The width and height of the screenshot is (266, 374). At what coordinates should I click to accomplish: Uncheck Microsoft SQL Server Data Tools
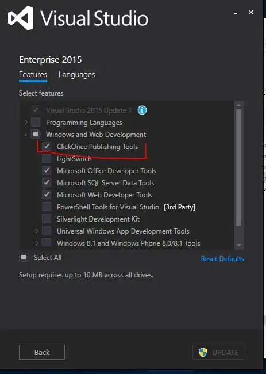[47, 183]
